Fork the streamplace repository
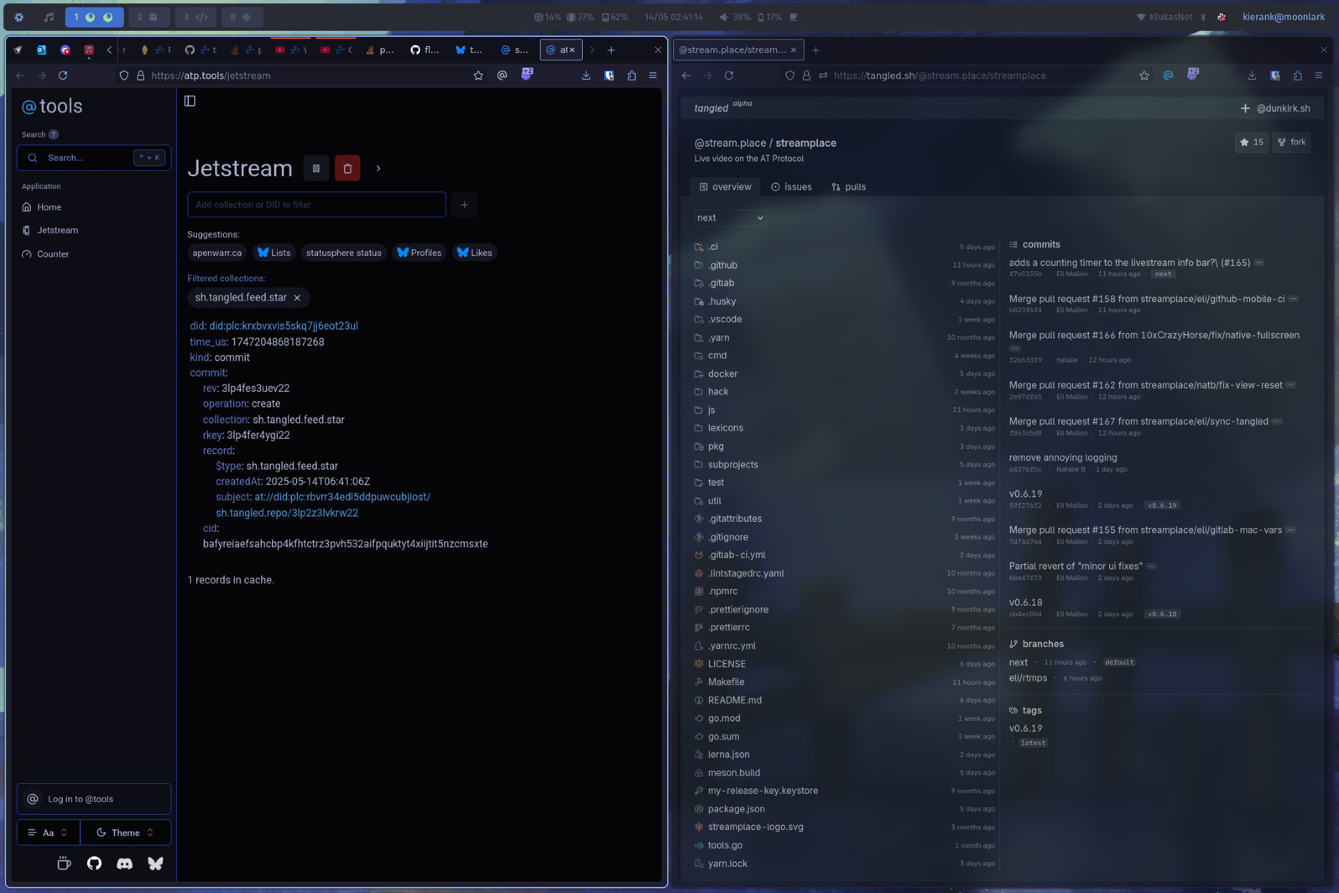The height and width of the screenshot is (893, 1339). pyautogui.click(x=1291, y=142)
